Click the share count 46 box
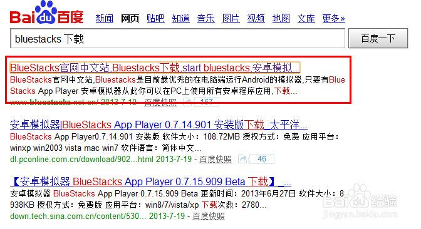The width and height of the screenshot is (421, 229). click(262, 159)
